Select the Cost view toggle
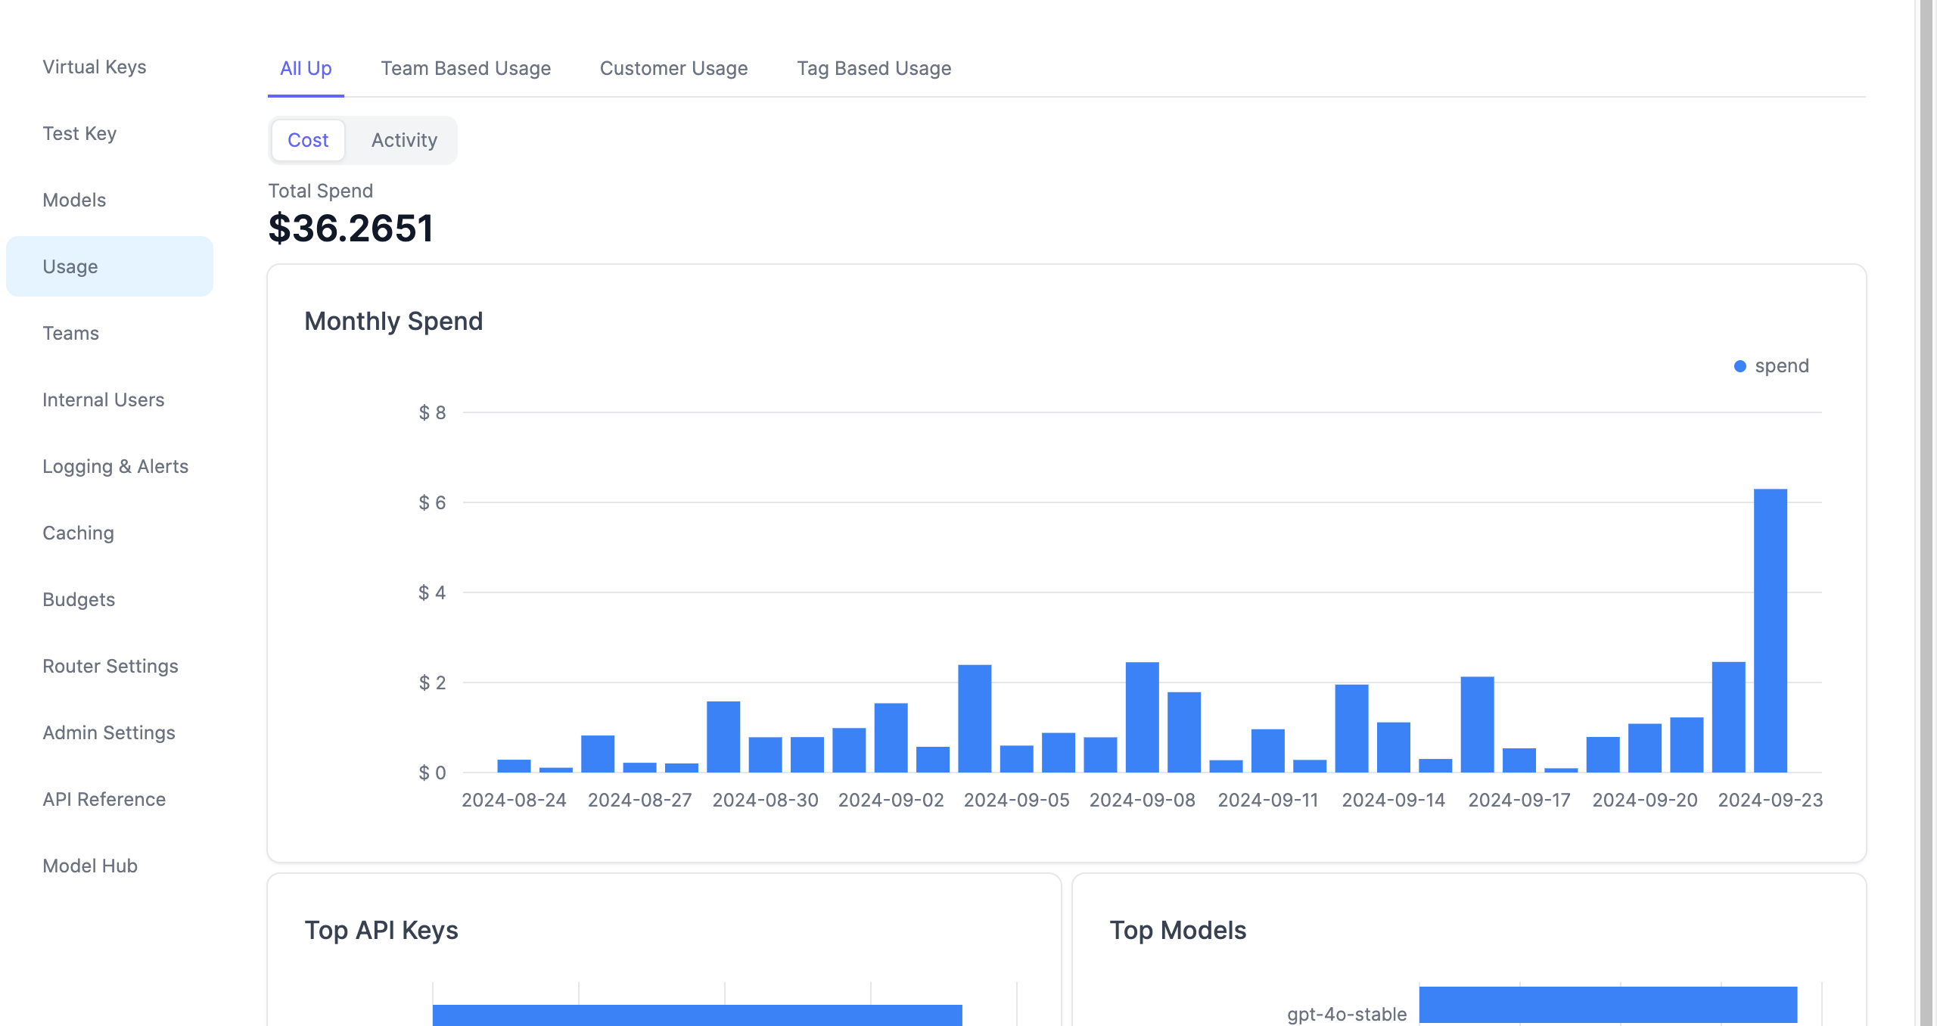This screenshot has width=1937, height=1026. pos(308,140)
